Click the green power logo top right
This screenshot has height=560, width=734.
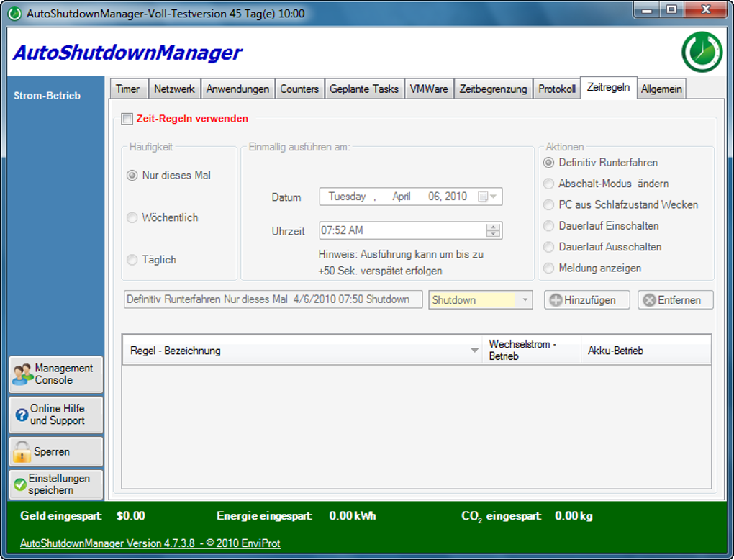tap(702, 52)
